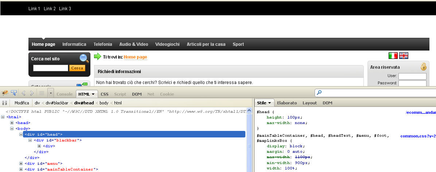This screenshot has height=172, width=436.
Task: Expand the div id="menu" node
Action: [21, 164]
